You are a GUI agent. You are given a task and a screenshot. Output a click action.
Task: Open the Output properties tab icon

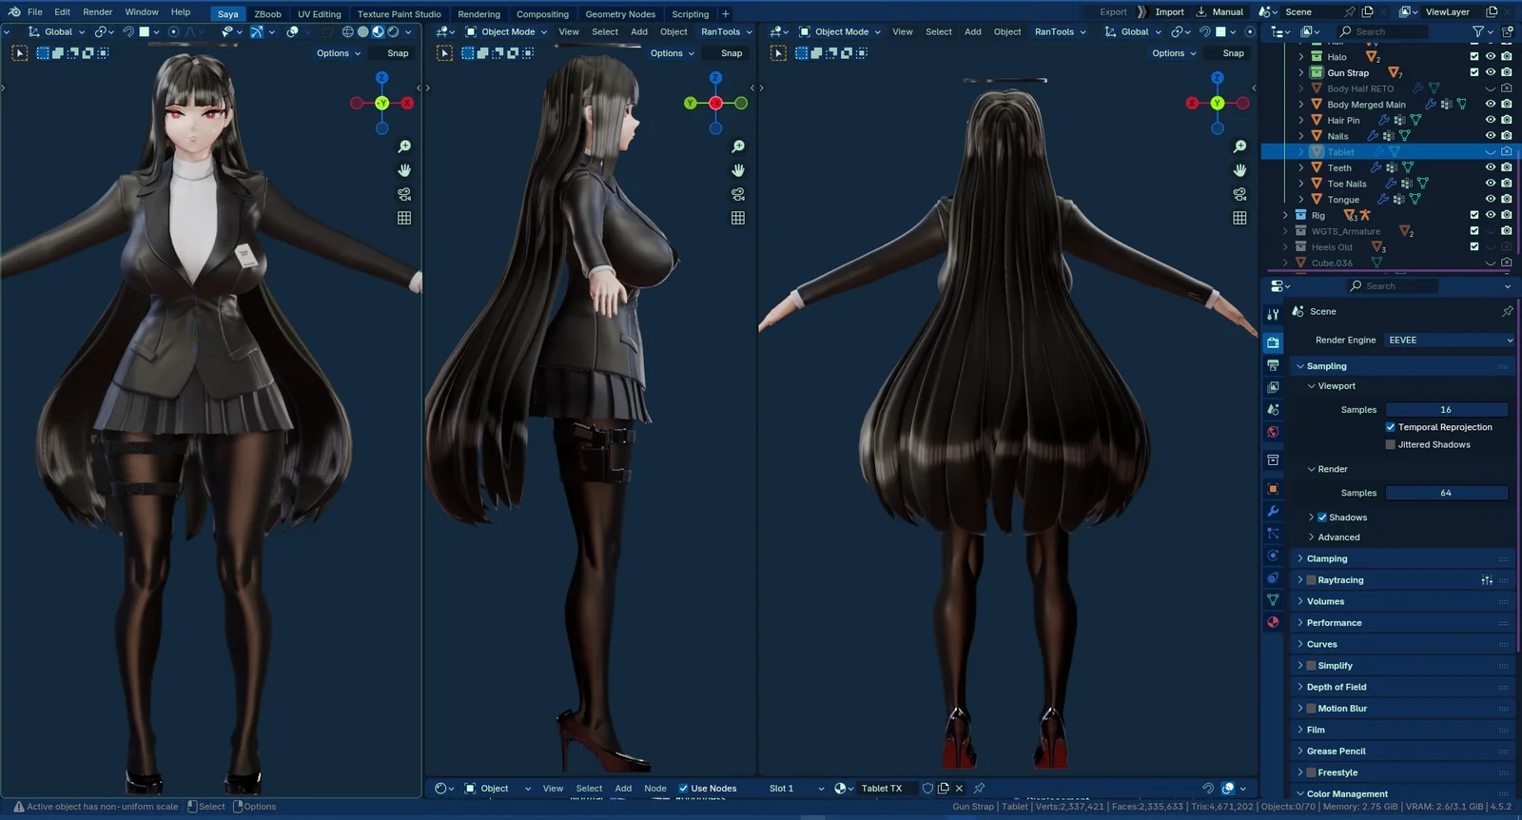click(1273, 365)
